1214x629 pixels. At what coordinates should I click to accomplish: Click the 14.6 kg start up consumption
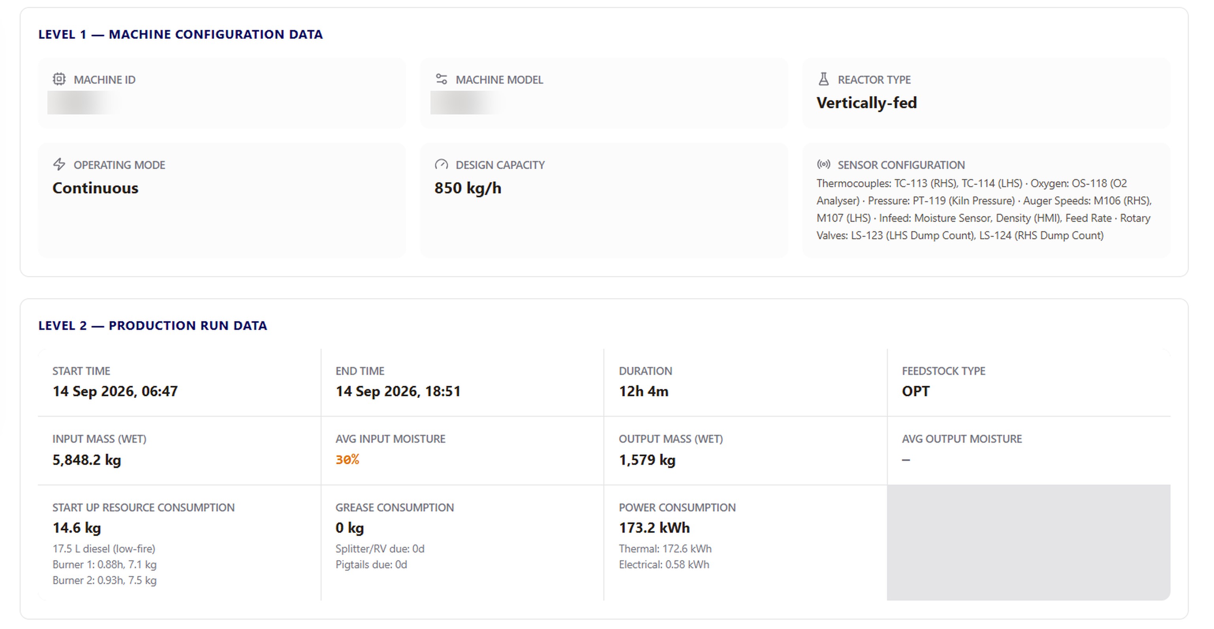tap(77, 528)
